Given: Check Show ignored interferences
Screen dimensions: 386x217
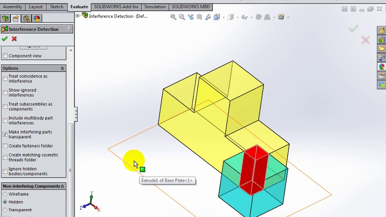Looking at the screenshot, I should click(x=5, y=93).
